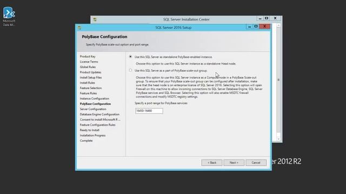This screenshot has height=194, width=346.
Task: Click SQL Server 2016 Setup title bar icon
Action: (x=79, y=27)
